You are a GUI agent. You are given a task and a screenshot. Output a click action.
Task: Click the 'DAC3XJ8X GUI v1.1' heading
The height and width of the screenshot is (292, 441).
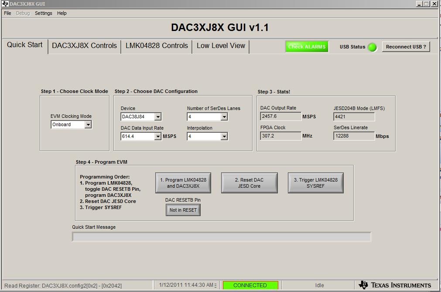[220, 27]
